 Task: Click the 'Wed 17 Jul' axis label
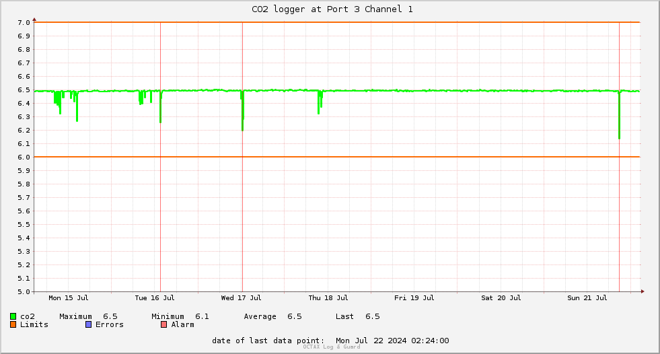(x=241, y=297)
